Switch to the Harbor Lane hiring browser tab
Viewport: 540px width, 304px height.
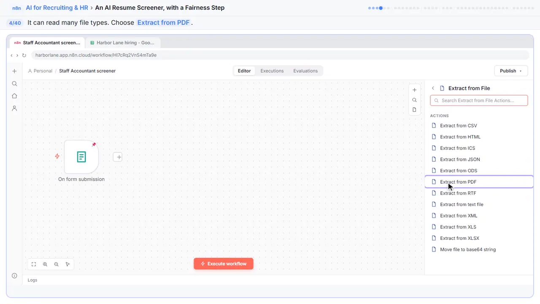[x=123, y=43]
